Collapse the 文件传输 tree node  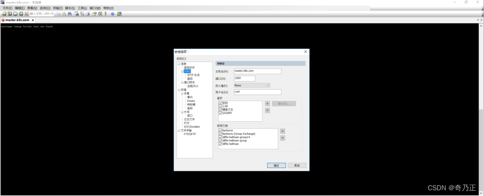179,130
